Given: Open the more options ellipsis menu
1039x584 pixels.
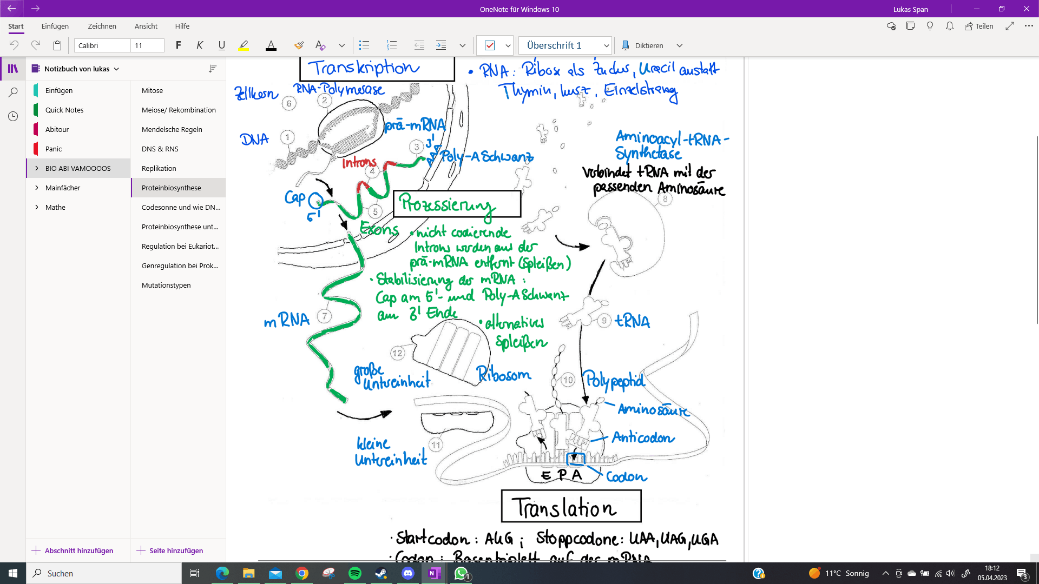Looking at the screenshot, I should [1029, 26].
